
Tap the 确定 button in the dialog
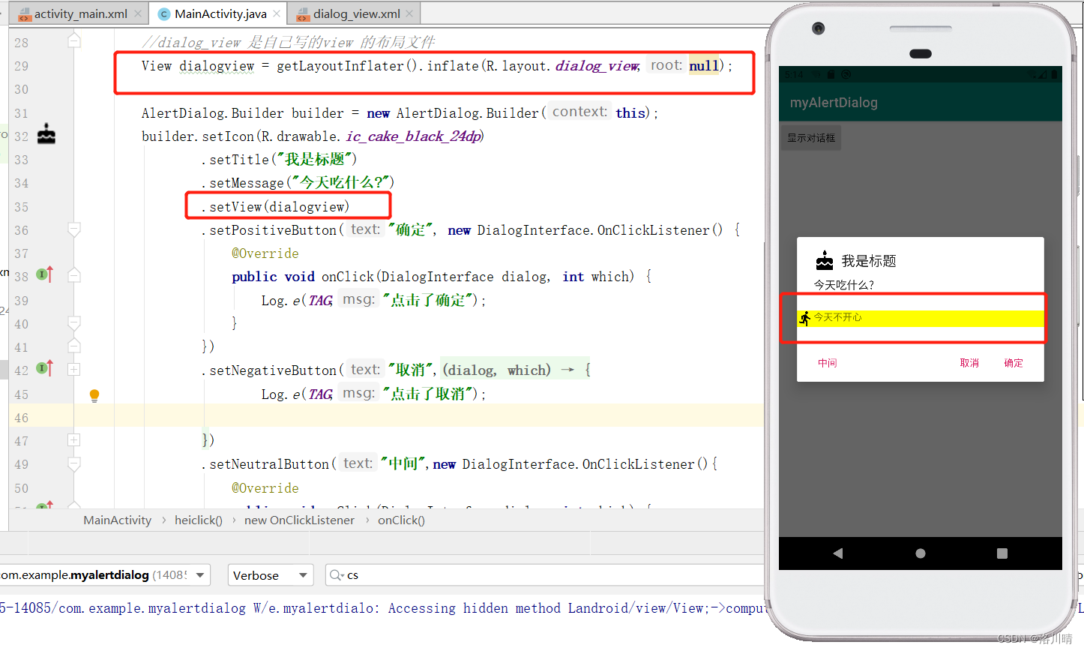[1013, 363]
